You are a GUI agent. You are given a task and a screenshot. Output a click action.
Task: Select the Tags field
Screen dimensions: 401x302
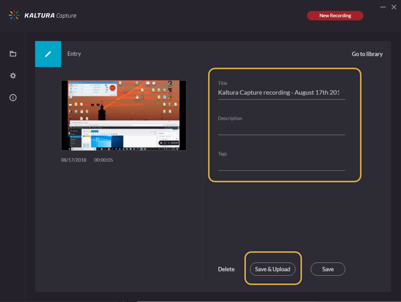281,165
